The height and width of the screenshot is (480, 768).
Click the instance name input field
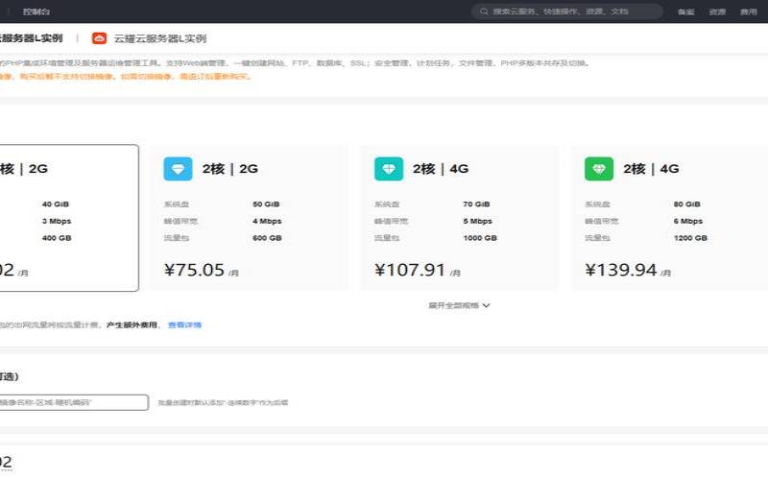(74, 402)
